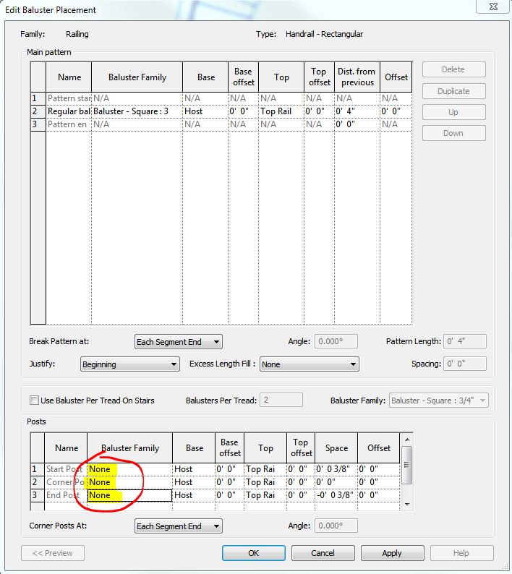The image size is (512, 574).
Task: Click the Posts table scroll down arrow
Action: point(407,505)
